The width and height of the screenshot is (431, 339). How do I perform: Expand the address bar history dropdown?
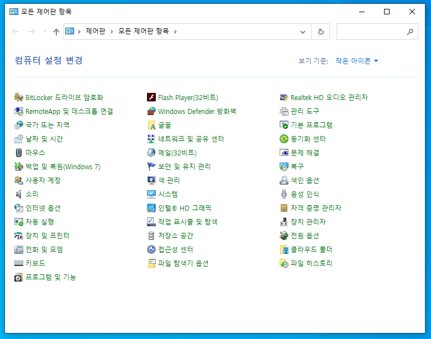click(303, 32)
